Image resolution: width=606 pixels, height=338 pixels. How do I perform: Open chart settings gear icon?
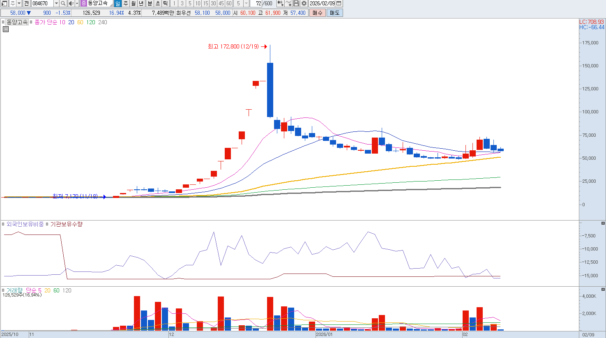304,3
